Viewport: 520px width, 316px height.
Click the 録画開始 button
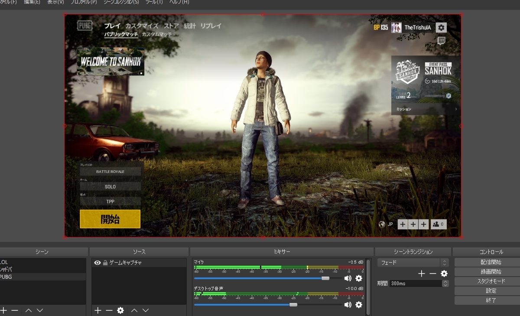click(x=491, y=272)
